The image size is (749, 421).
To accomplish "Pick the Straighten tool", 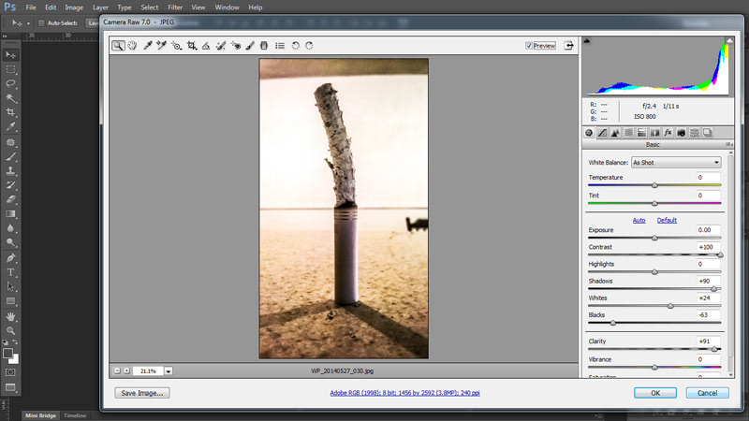I will pyautogui.click(x=206, y=45).
